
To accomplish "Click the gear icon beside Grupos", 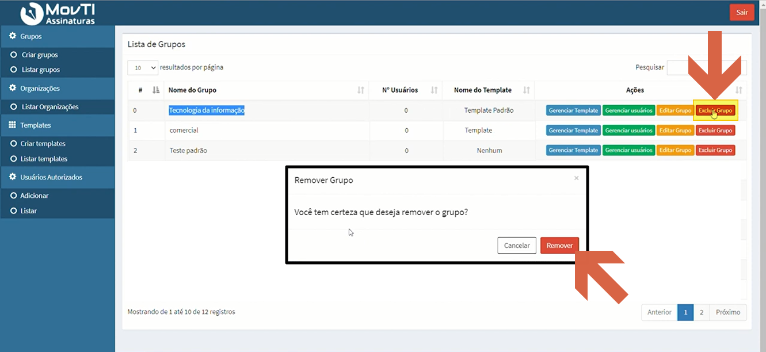I will point(13,36).
